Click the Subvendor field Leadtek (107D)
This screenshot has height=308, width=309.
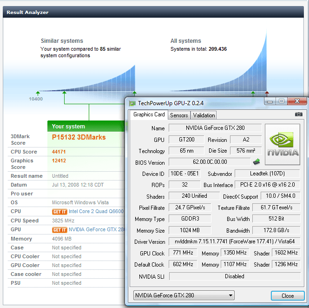267,174
